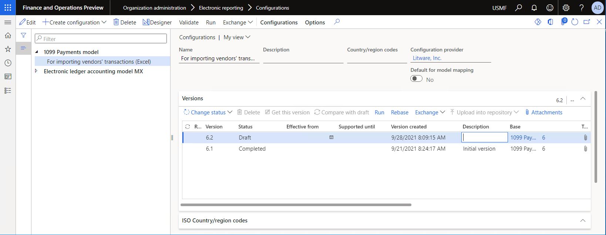Viewport: 606px width, 235px height.
Task: Expand Electronic ledger accounting model MX node
Action: click(36, 71)
